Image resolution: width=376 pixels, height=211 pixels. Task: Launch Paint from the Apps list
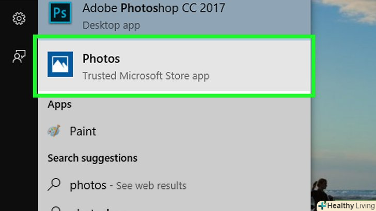point(83,131)
